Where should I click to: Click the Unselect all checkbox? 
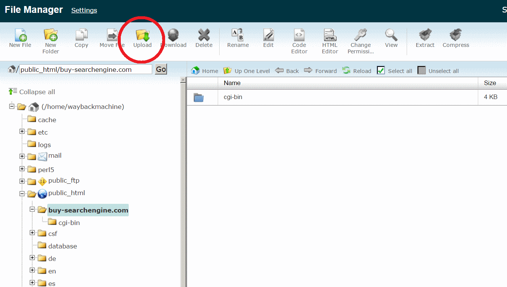point(421,71)
